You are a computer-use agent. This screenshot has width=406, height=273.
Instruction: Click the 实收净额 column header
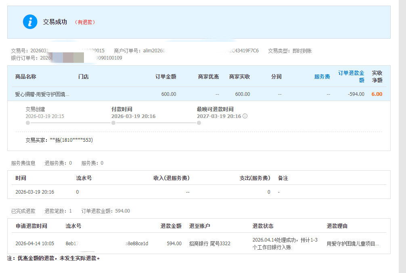click(x=377, y=77)
